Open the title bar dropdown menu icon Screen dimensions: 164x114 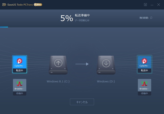pyautogui.click(x=145, y=5)
